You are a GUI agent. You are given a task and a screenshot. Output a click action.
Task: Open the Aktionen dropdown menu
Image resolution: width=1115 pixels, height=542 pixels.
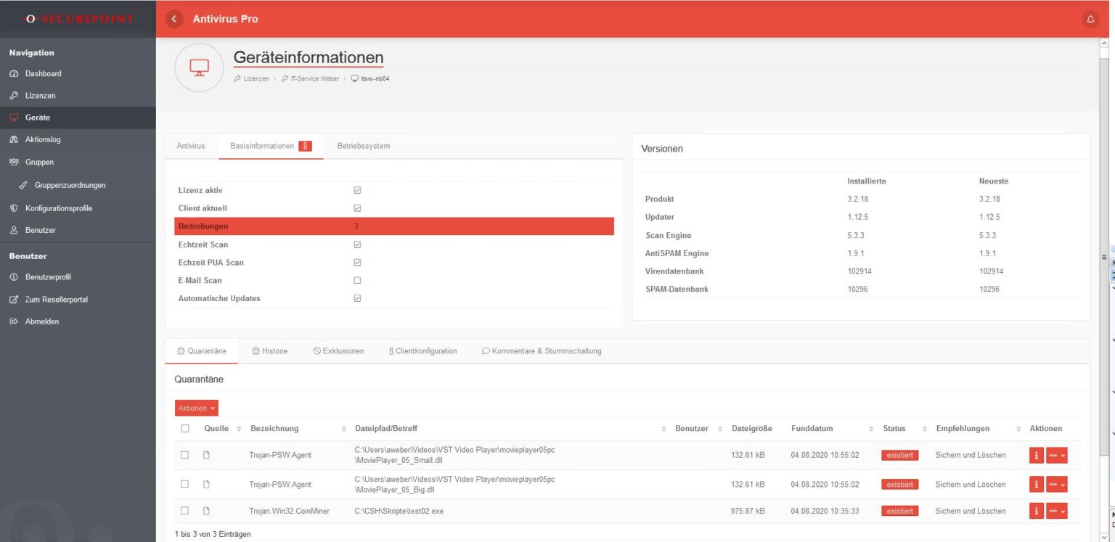196,408
